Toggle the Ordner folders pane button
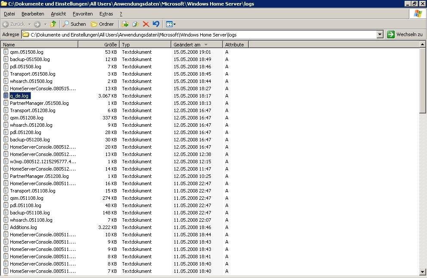 [102, 24]
